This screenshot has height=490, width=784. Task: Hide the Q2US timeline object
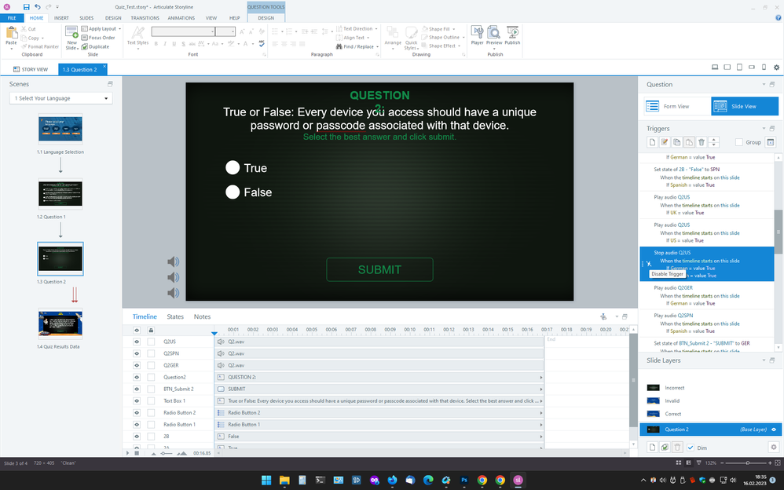tap(137, 342)
